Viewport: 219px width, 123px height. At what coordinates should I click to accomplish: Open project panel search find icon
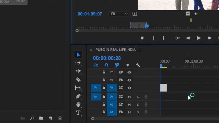pyautogui.click(x=32, y=118)
